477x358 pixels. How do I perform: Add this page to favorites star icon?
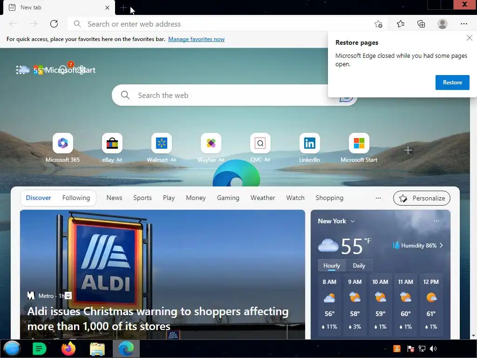tap(378, 24)
